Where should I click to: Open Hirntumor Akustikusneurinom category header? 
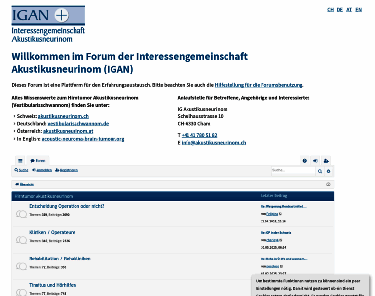[x=43, y=196]
